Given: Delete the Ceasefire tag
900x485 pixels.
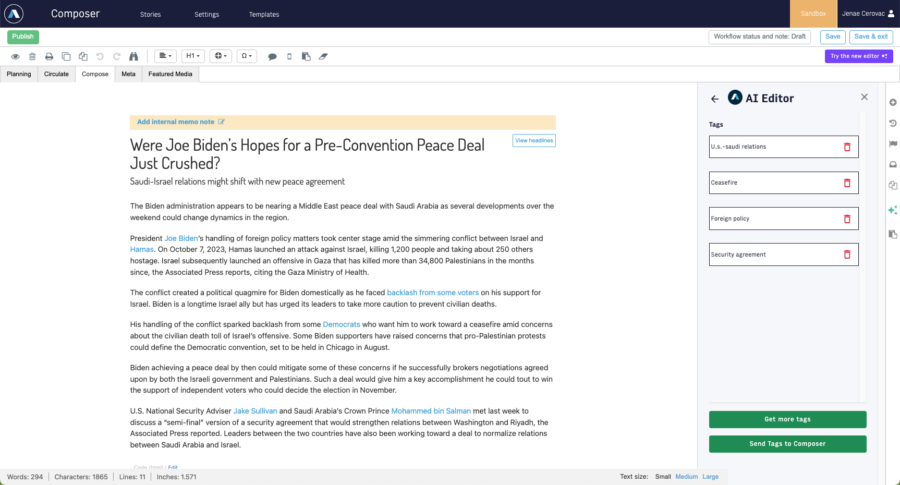Looking at the screenshot, I should coord(847,183).
